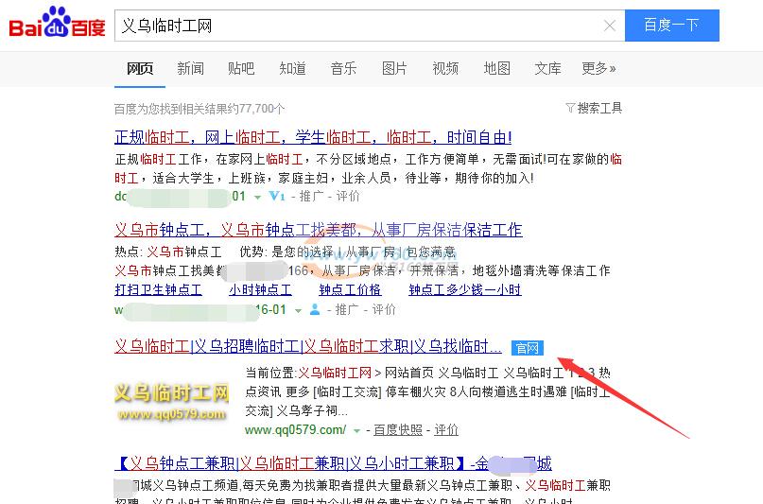Image resolution: width=763 pixels, height=504 pixels.
Task: Open the 义乌临时工 official site result title
Action: click(x=308, y=346)
